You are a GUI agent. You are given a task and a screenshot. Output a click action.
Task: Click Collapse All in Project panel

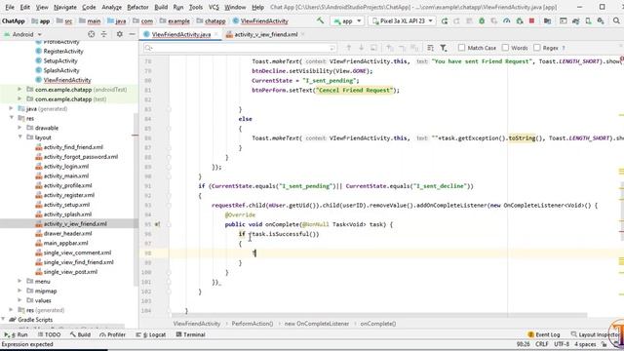(x=104, y=34)
